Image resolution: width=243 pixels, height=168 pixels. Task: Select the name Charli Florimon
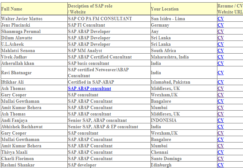pos(18,159)
